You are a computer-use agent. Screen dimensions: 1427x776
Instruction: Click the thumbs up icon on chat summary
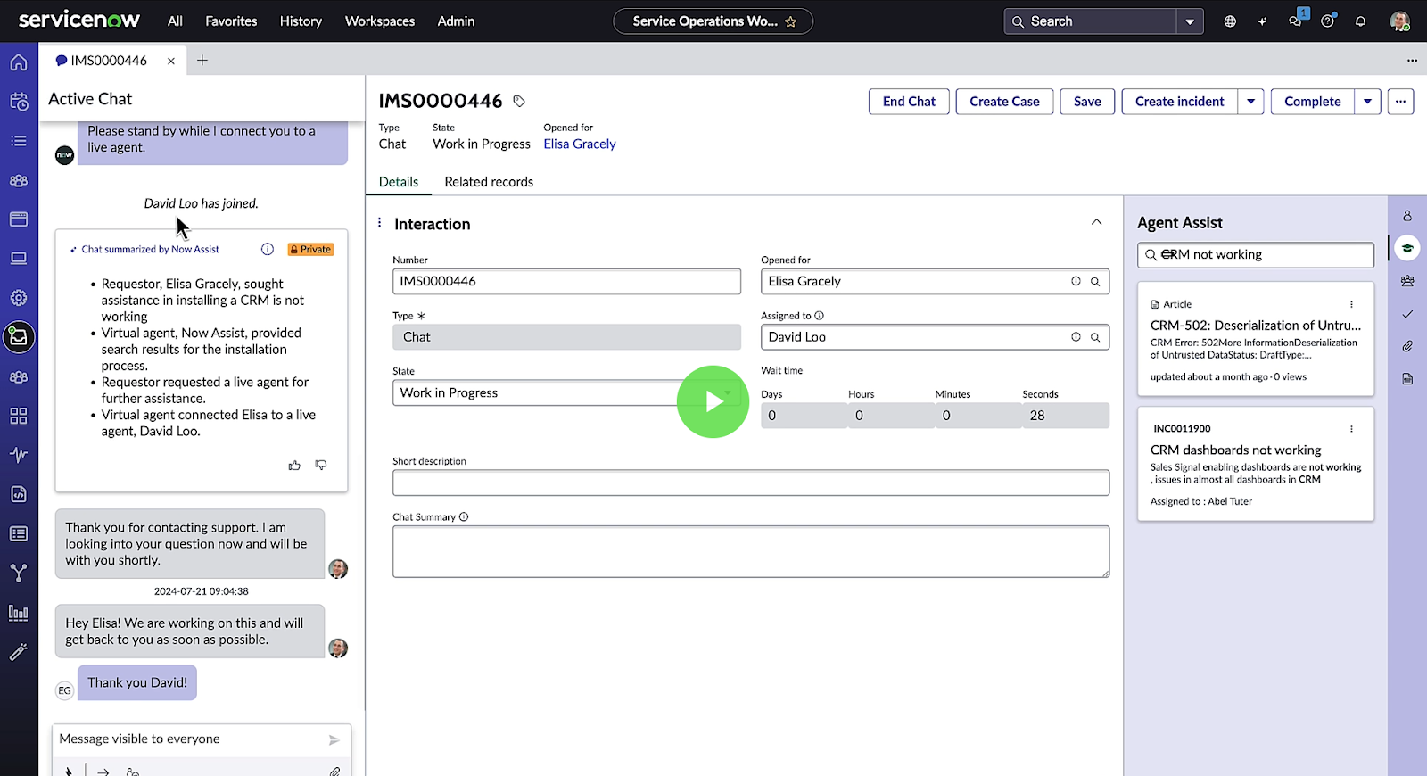[x=294, y=466]
